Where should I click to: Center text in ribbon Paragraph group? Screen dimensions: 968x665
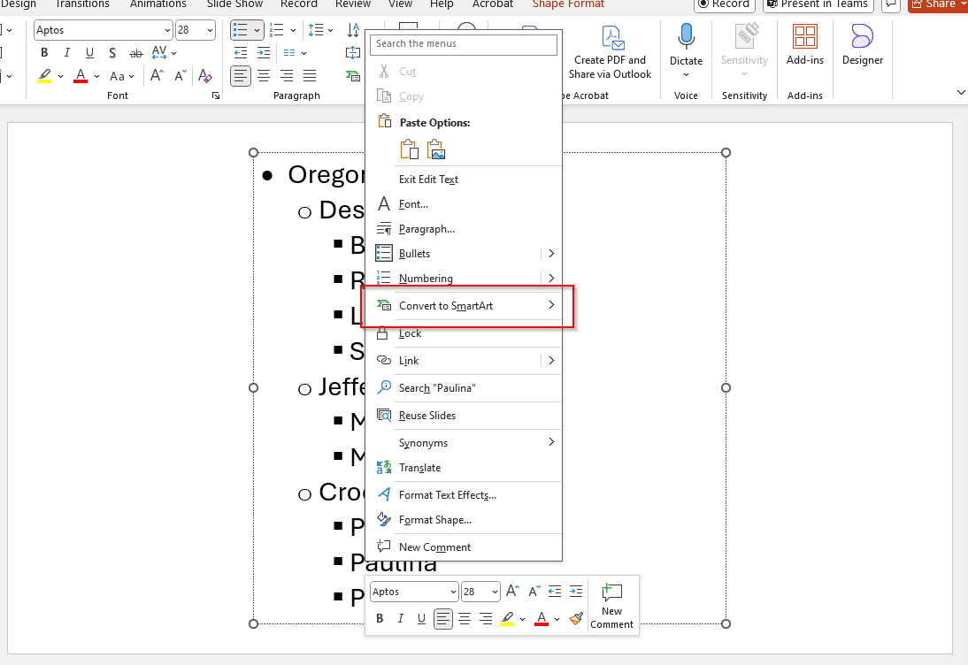264,76
